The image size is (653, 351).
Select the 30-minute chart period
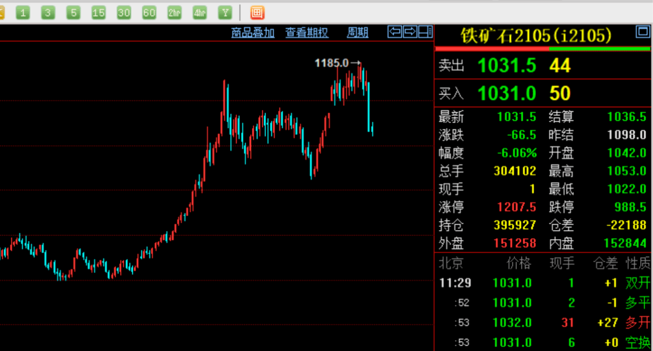pos(124,12)
